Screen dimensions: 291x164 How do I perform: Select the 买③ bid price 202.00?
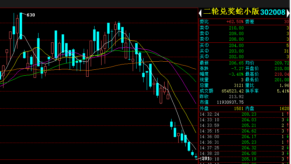(236, 57)
